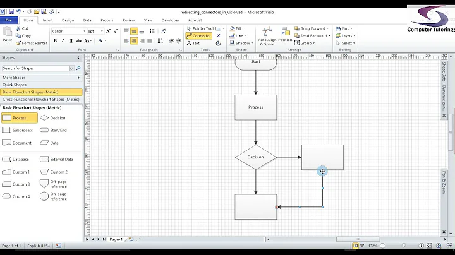Click the Grow Font icon
This screenshot has width=455, height=255.
tap(108, 32)
